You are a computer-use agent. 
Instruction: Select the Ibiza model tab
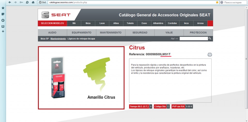click(x=88, y=23)
